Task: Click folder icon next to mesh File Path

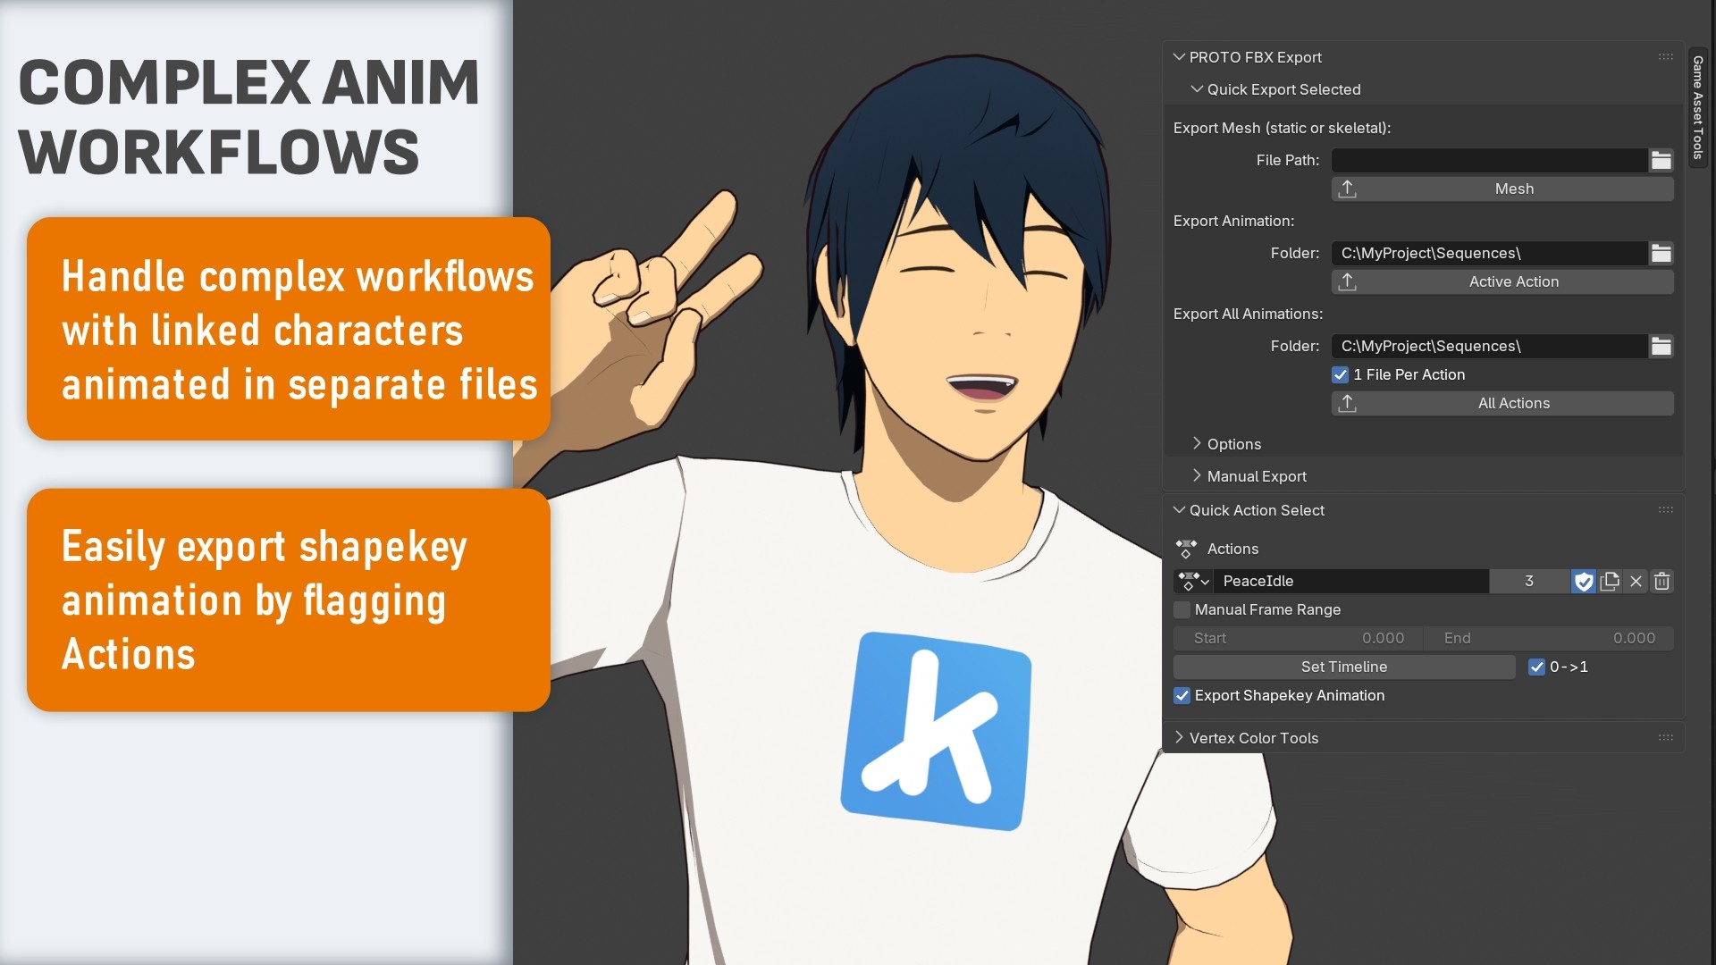Action: (1661, 161)
